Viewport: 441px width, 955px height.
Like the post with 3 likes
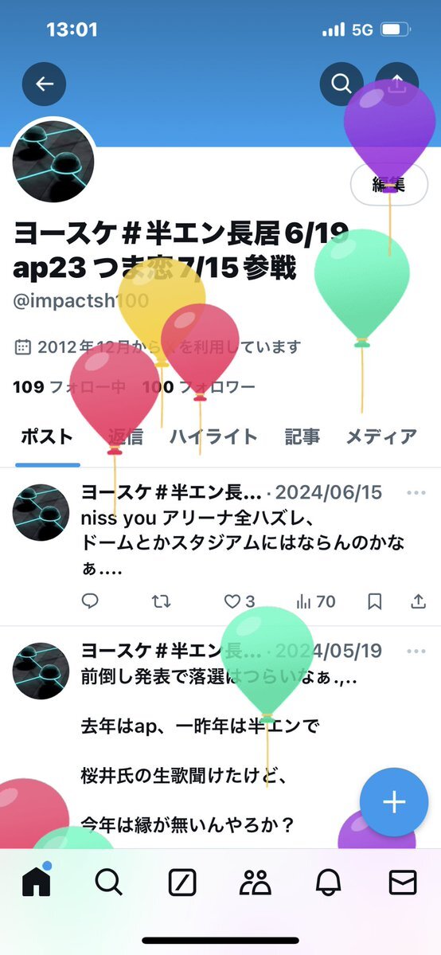(x=240, y=601)
